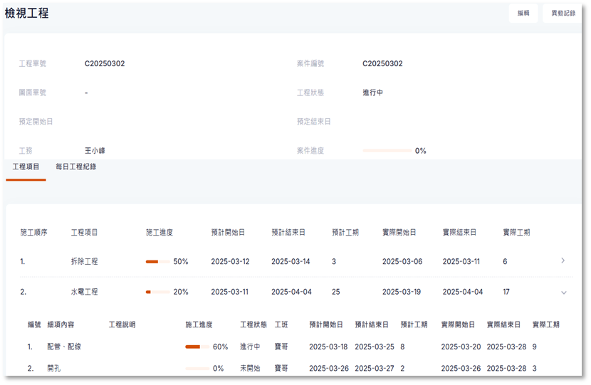591x385 pixels.
Task: Select the 拆除工程 project item
Action: click(85, 262)
